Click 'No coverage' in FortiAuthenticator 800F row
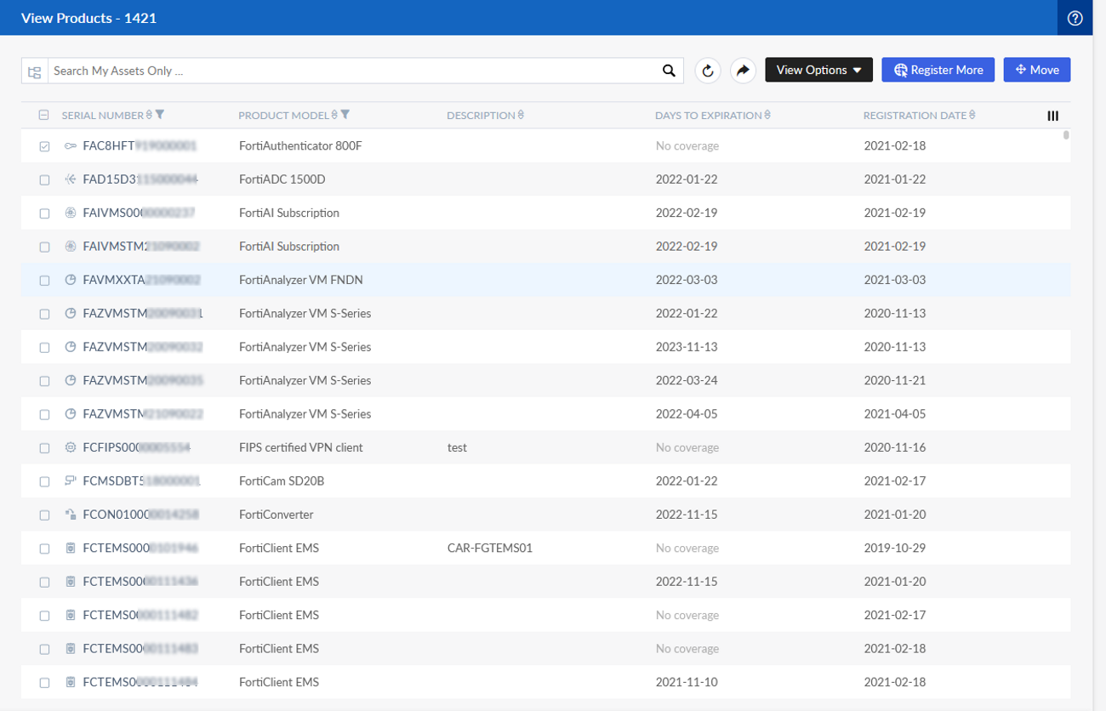This screenshot has height=711, width=1106. 687,146
